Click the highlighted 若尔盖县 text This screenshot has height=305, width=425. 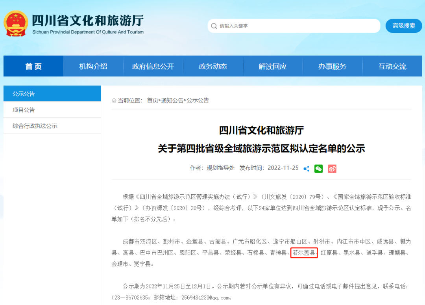click(x=304, y=253)
